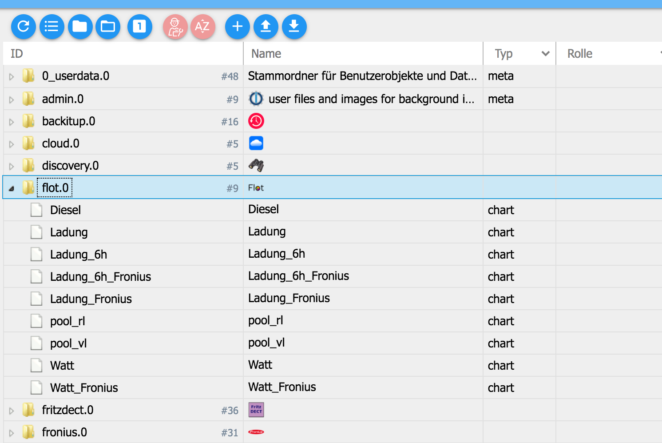Click the plus button to add object
662x443 pixels.
238,27
